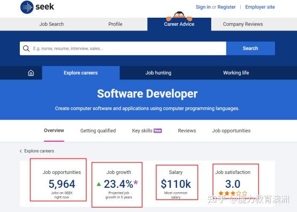Click the Sign in link
Image resolution: width=297 pixels, height=212 pixels.
tap(203, 7)
